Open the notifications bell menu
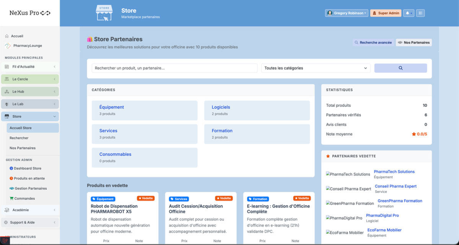 (x=409, y=13)
